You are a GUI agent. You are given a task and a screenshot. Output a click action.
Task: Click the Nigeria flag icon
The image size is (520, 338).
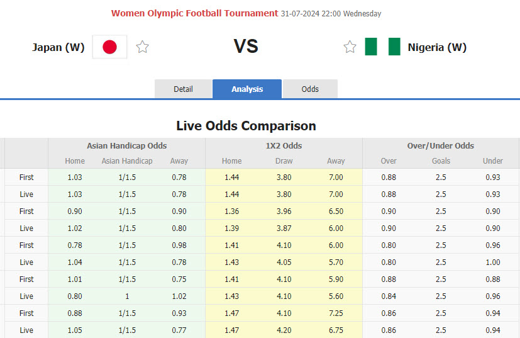coord(382,47)
